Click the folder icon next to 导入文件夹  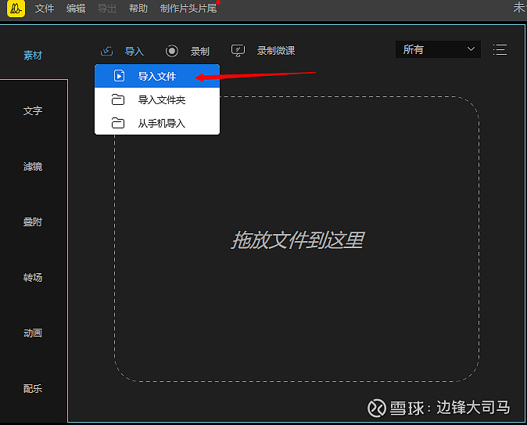[118, 99]
